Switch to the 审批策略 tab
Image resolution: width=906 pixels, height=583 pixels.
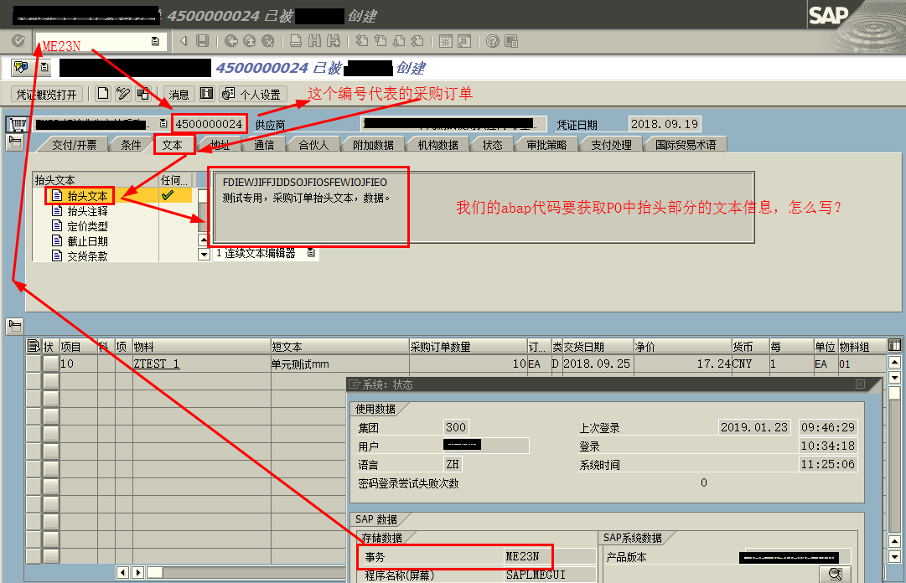pyautogui.click(x=546, y=145)
